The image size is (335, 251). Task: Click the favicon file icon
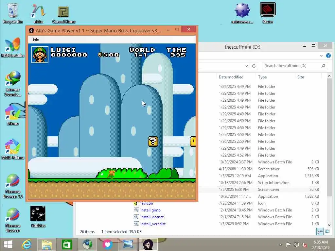click(136, 203)
